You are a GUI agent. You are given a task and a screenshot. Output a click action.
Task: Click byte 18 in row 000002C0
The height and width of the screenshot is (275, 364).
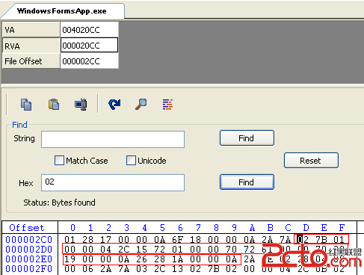[x=195, y=240]
